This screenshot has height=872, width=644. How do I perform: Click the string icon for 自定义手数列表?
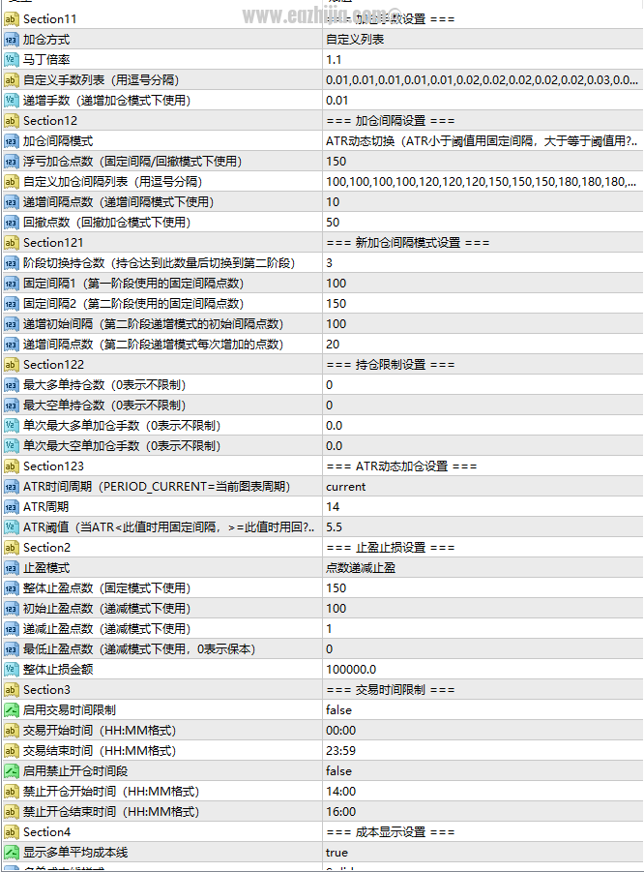pyautogui.click(x=11, y=80)
